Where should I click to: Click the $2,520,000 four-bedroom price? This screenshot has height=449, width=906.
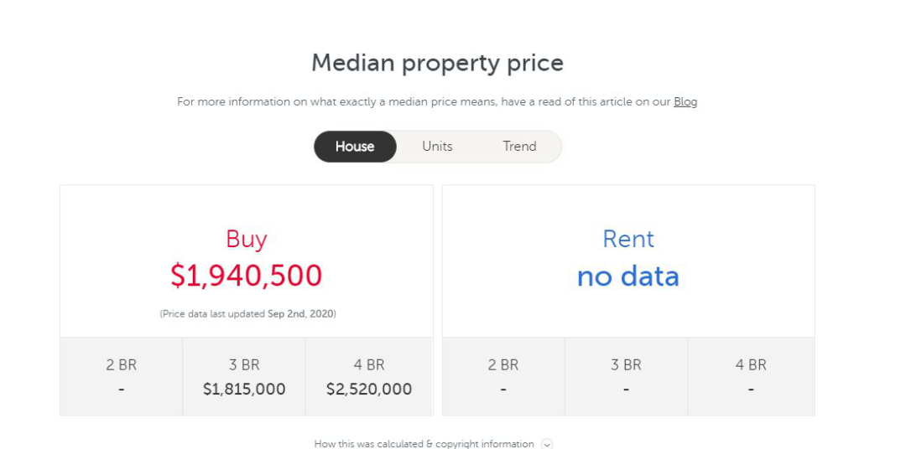368,389
